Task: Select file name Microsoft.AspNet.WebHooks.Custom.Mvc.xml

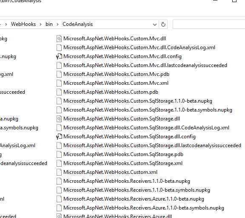Action: pyautogui.click(x=116, y=83)
